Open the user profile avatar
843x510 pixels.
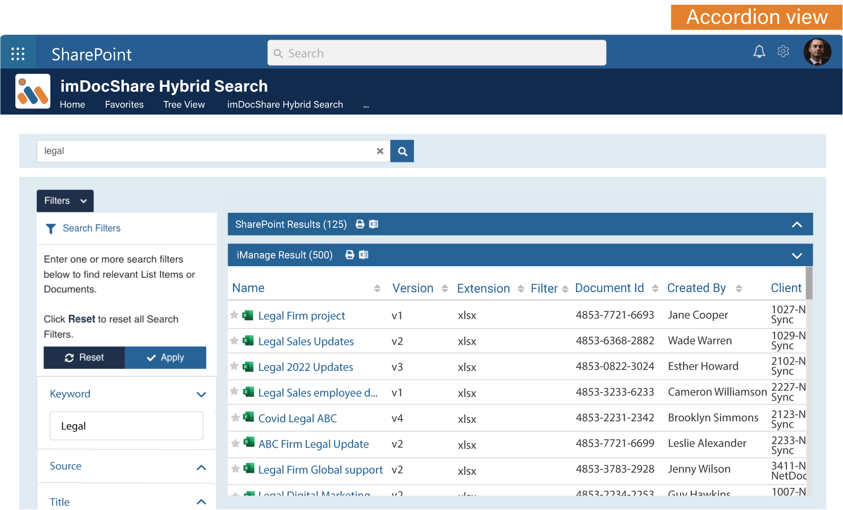click(817, 52)
